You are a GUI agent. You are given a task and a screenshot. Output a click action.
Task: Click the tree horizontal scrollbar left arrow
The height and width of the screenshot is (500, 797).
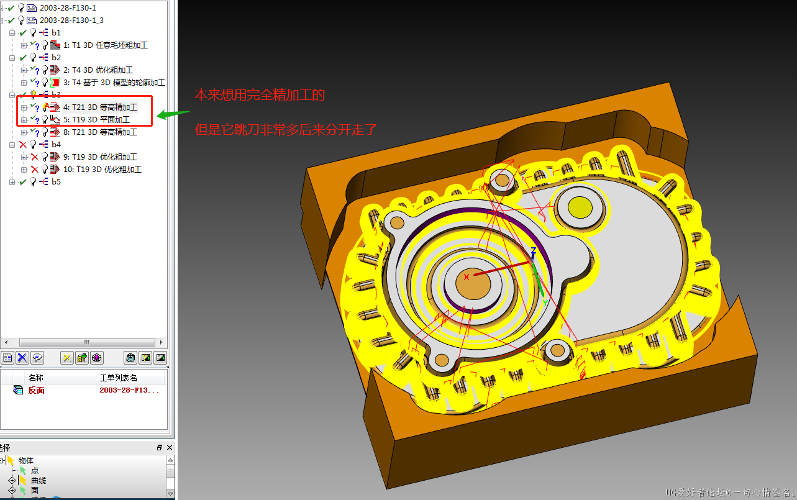(x=6, y=342)
